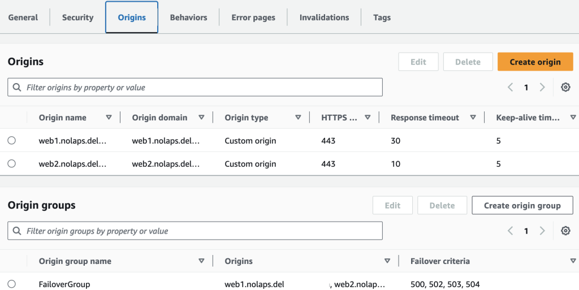
Task: Click the Create origin group button
Action: [x=522, y=205]
